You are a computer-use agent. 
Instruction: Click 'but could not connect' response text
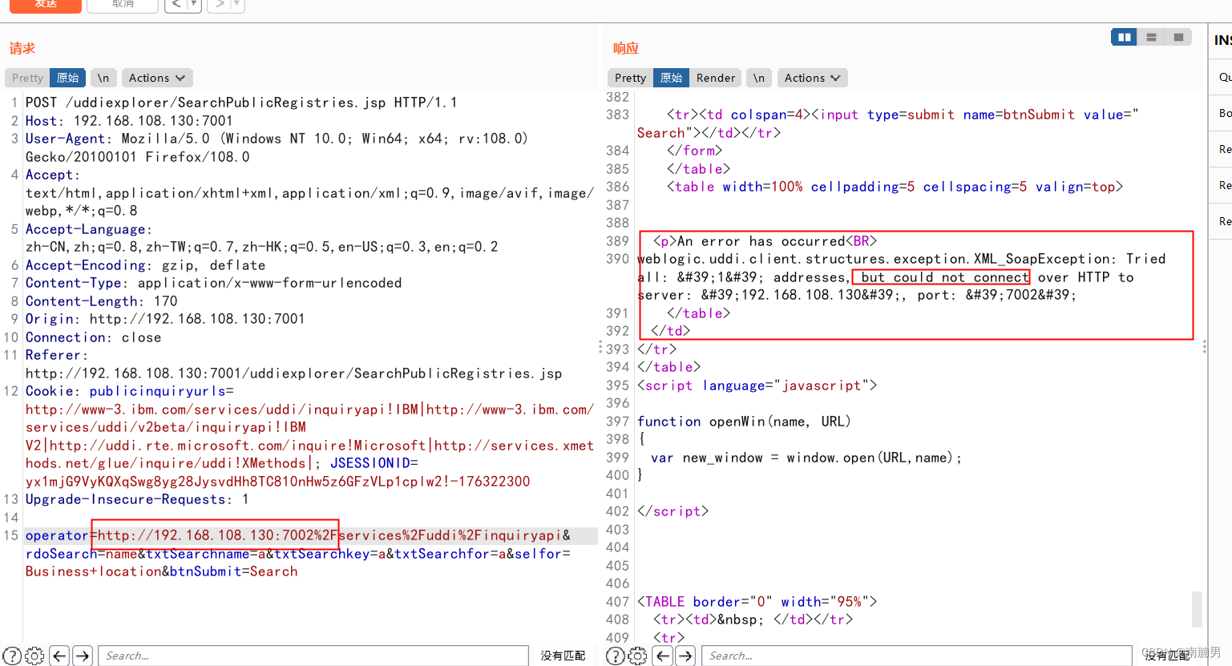click(x=945, y=277)
